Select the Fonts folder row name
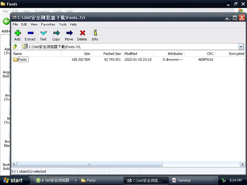 [x=22, y=60]
